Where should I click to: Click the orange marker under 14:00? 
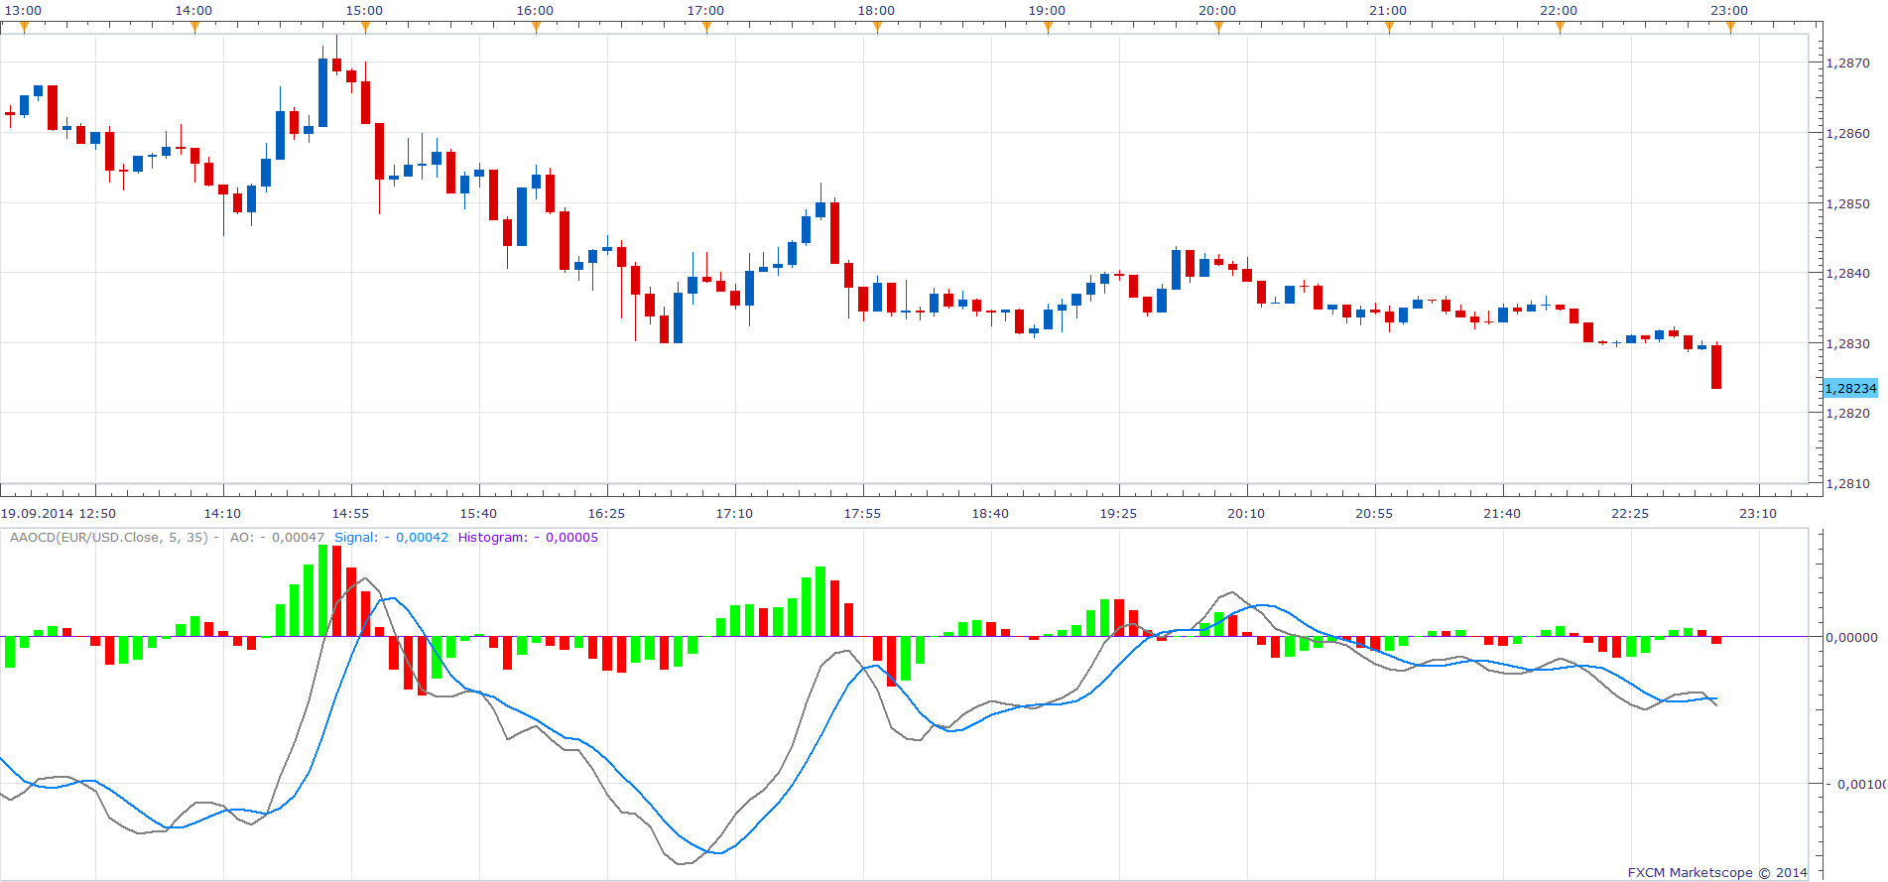[194, 28]
